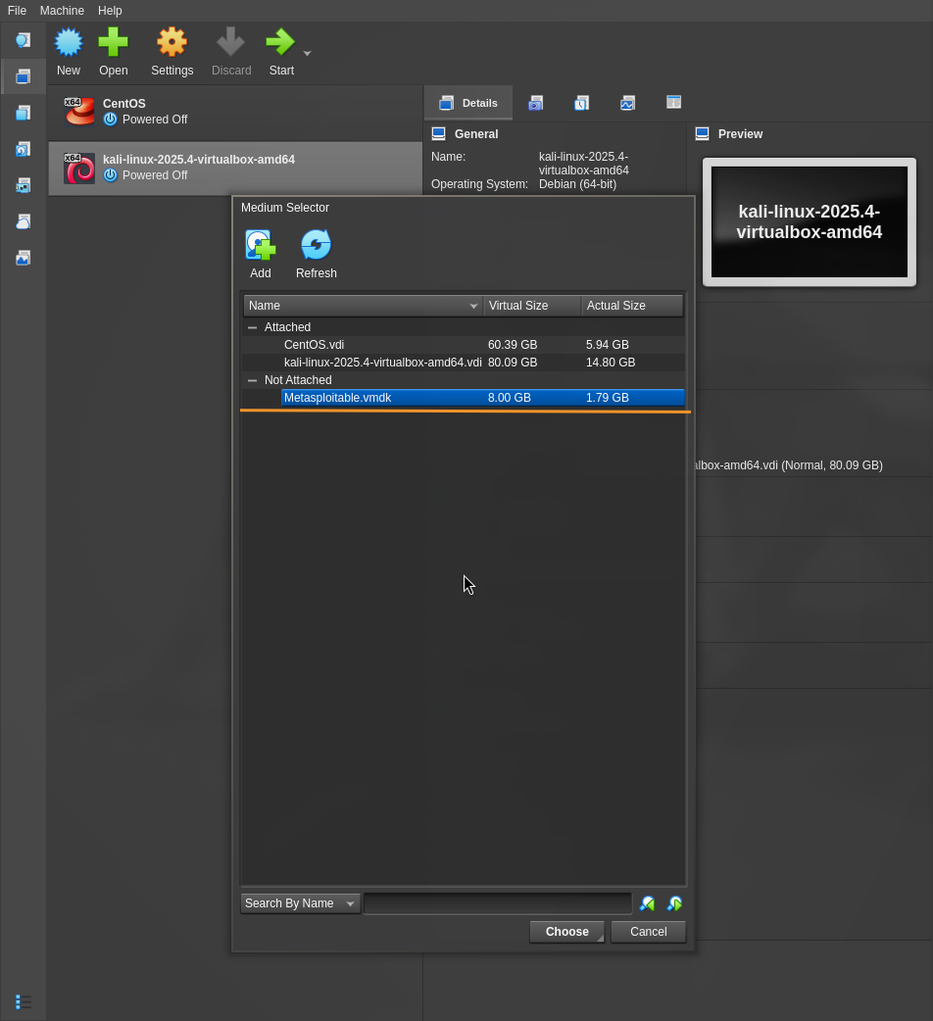Open the Network manager sidebar icon

(x=23, y=185)
